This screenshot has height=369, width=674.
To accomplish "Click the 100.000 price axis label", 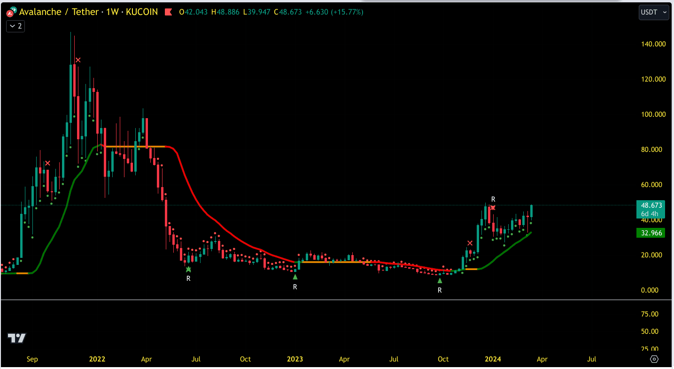I will coord(653,114).
